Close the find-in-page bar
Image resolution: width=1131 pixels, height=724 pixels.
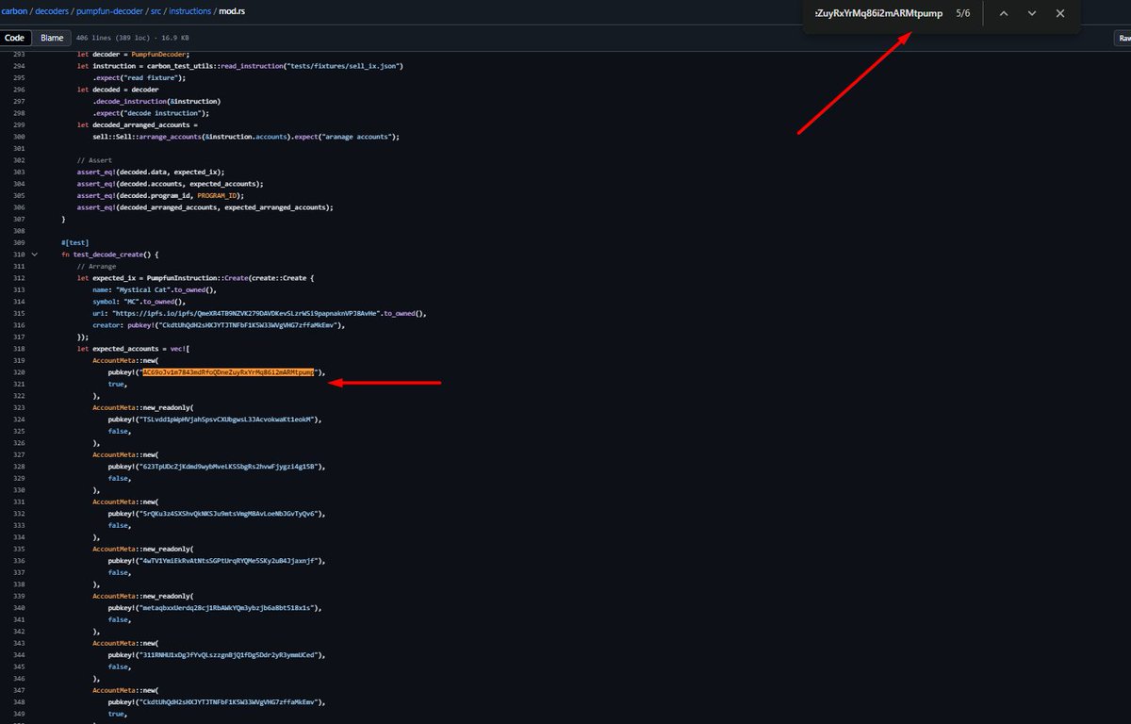tap(1060, 13)
